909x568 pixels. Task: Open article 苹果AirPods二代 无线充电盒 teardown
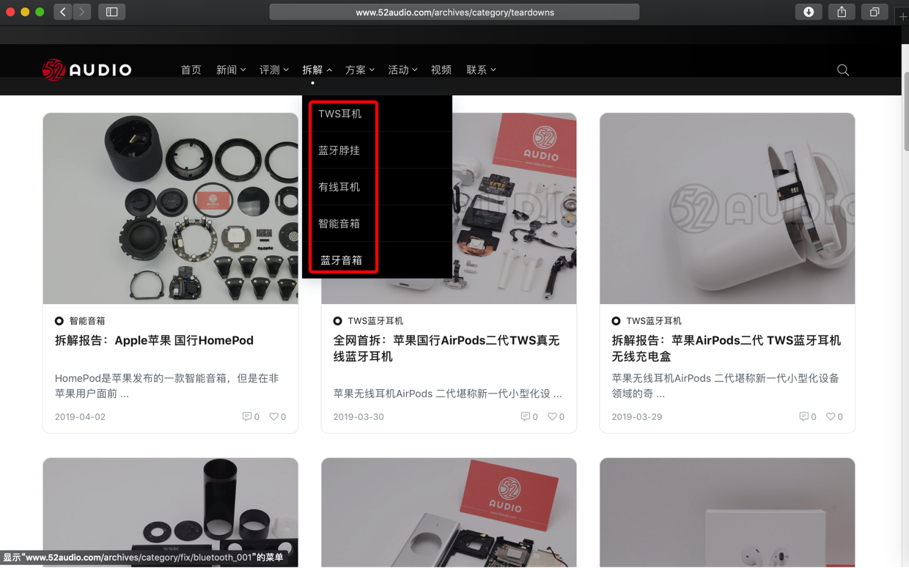coord(726,348)
